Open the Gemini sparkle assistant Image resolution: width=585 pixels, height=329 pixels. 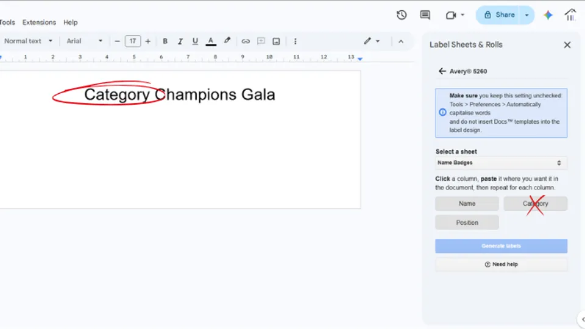548,15
